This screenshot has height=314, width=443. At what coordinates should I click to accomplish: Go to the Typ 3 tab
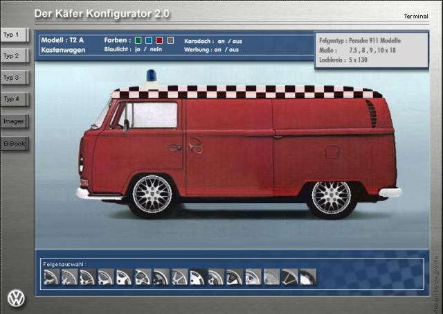tap(15, 78)
